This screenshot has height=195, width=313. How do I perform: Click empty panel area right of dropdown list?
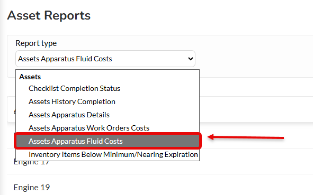(255, 109)
